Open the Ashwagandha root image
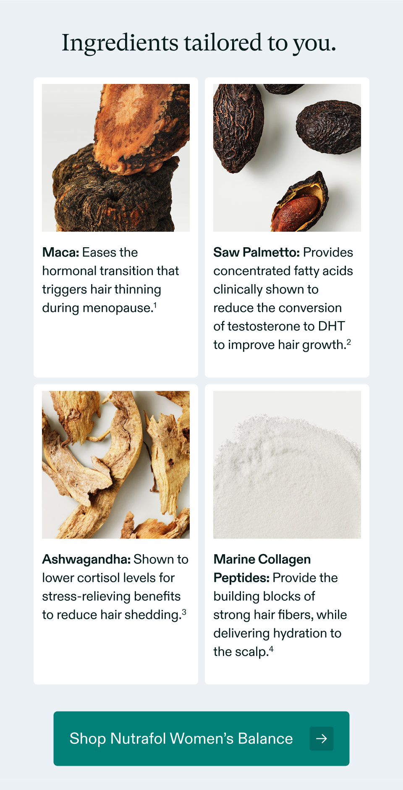This screenshot has width=403, height=790. click(116, 465)
